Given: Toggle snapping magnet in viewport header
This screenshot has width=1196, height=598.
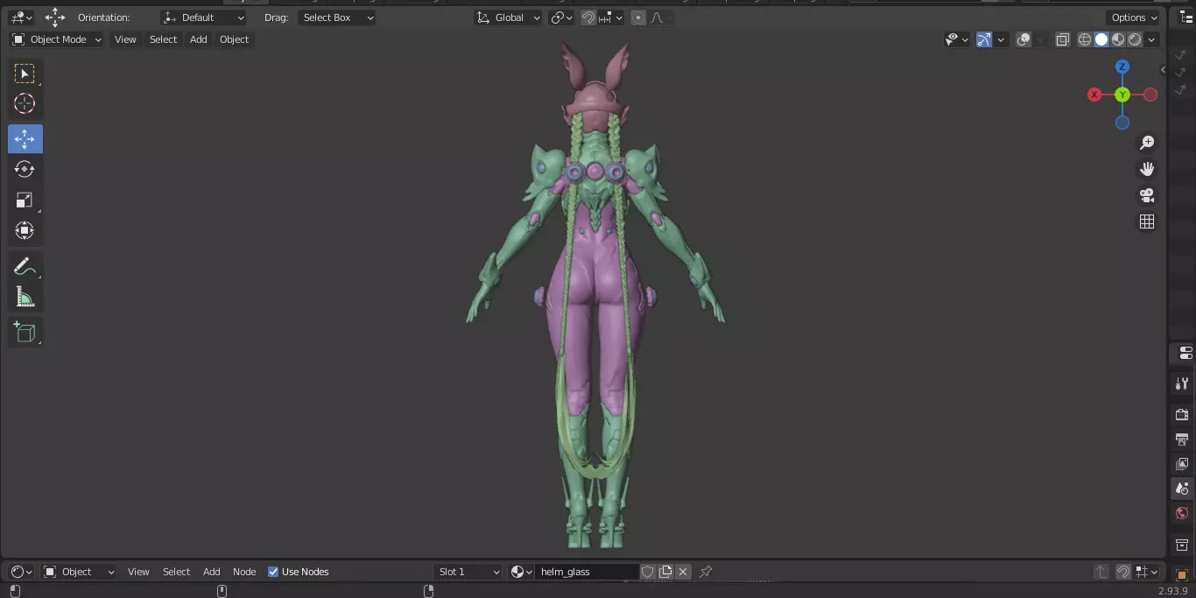Looking at the screenshot, I should click(588, 18).
